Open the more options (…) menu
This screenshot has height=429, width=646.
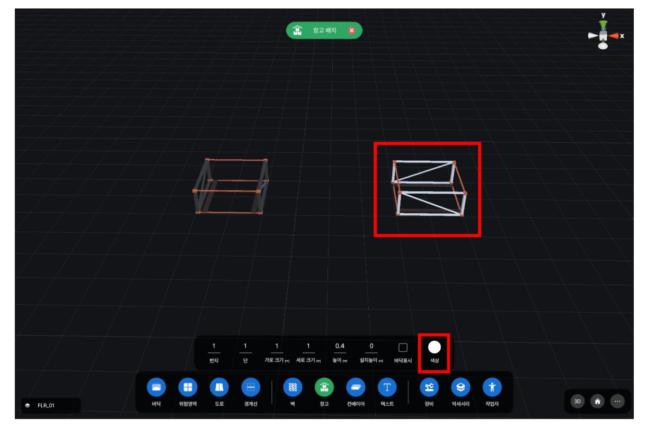pos(616,401)
